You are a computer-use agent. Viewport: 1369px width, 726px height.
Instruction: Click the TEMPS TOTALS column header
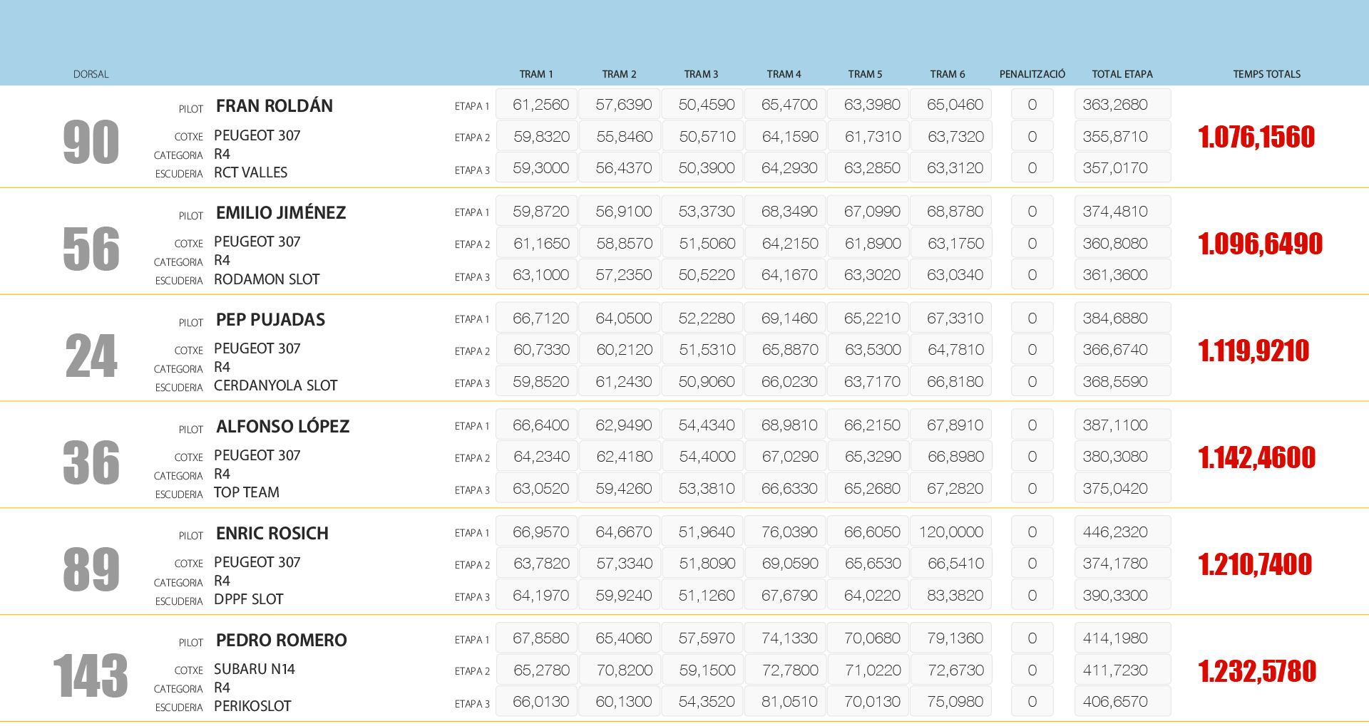(x=1266, y=74)
